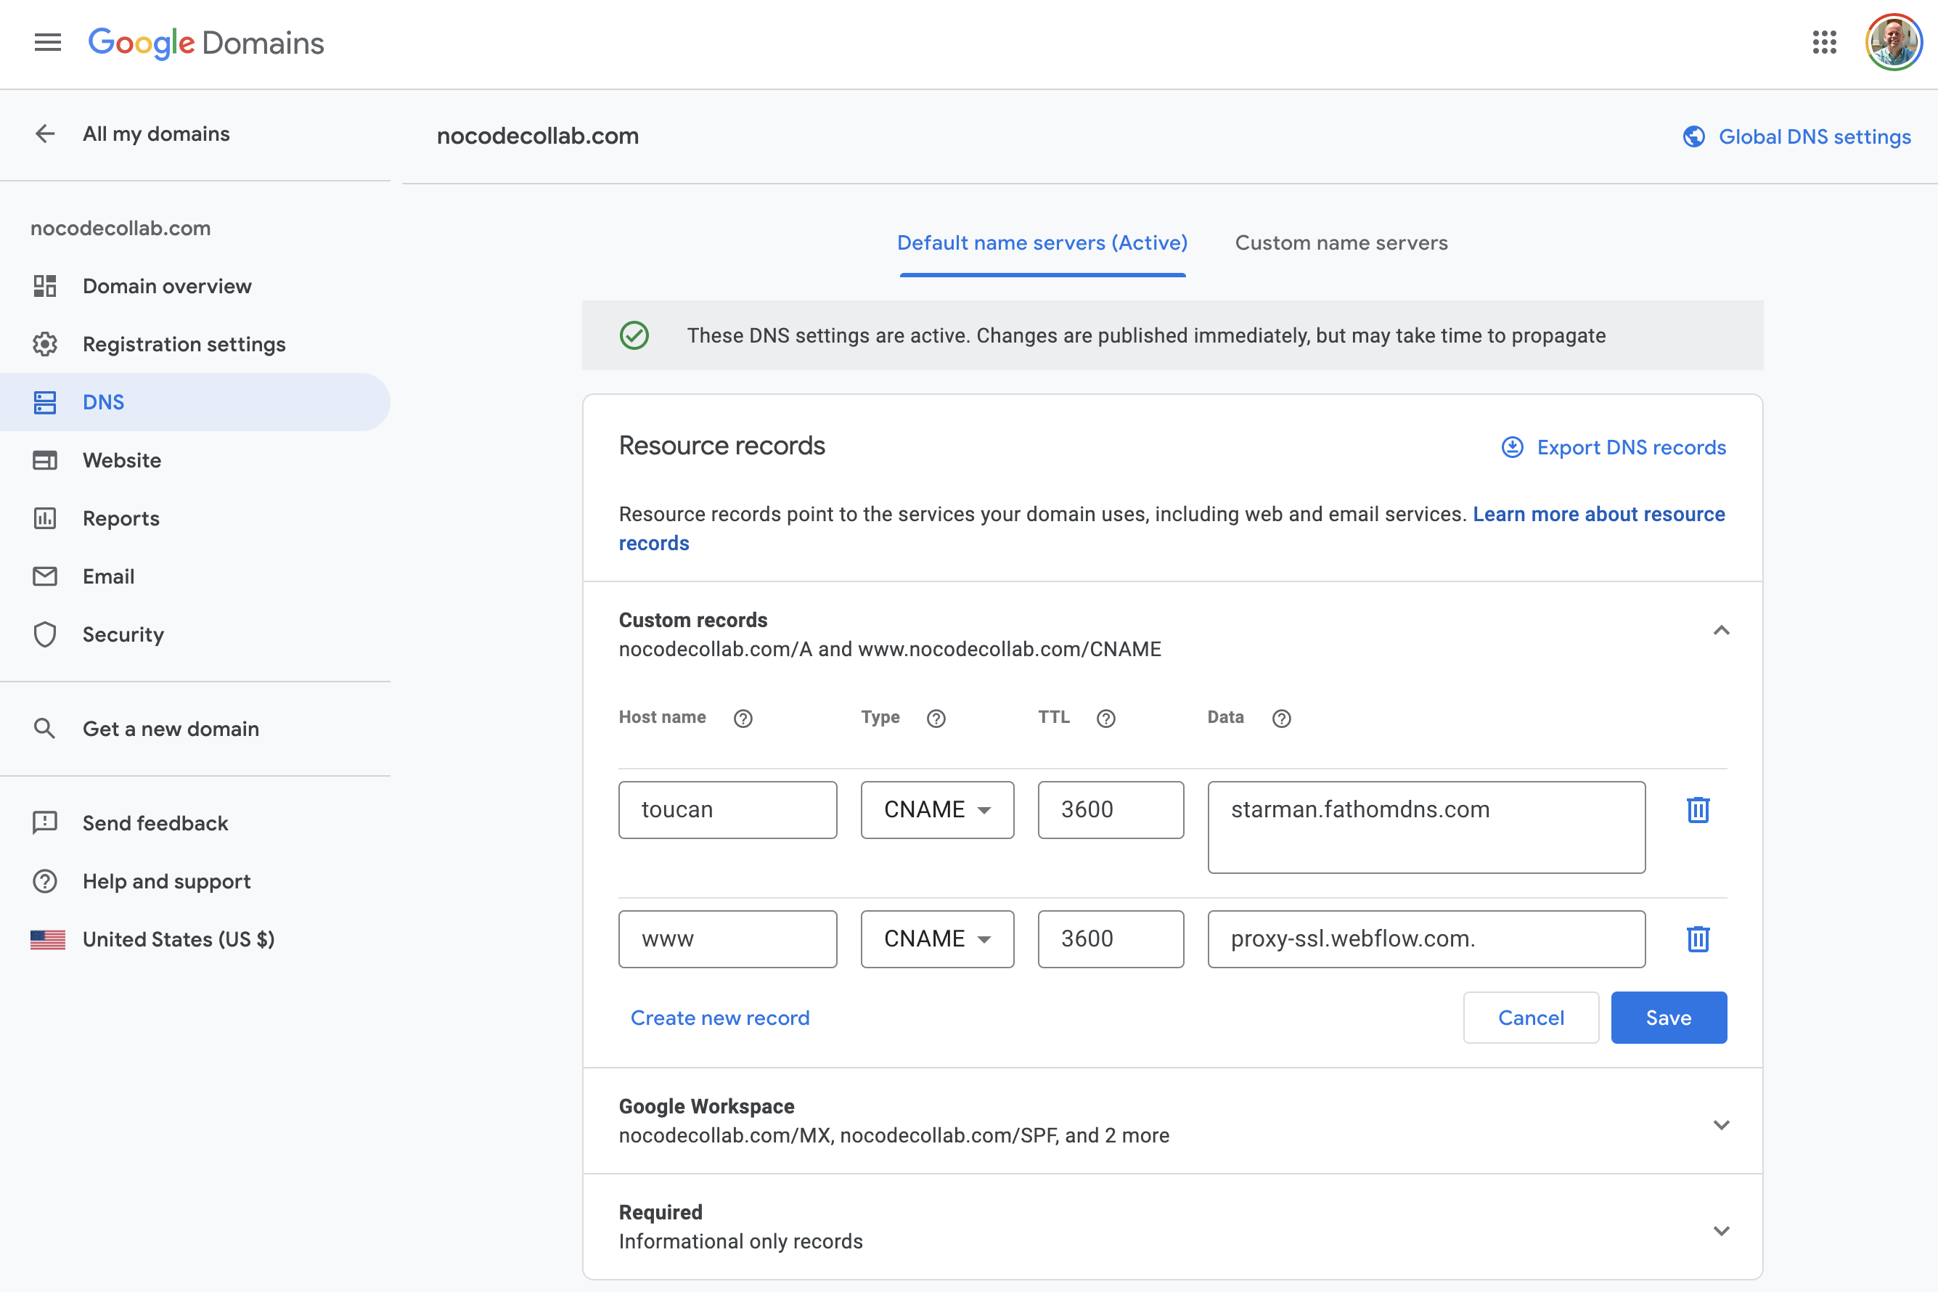Click United States (US $) region setting
Screen dimensions: 1938x1292
click(x=178, y=939)
